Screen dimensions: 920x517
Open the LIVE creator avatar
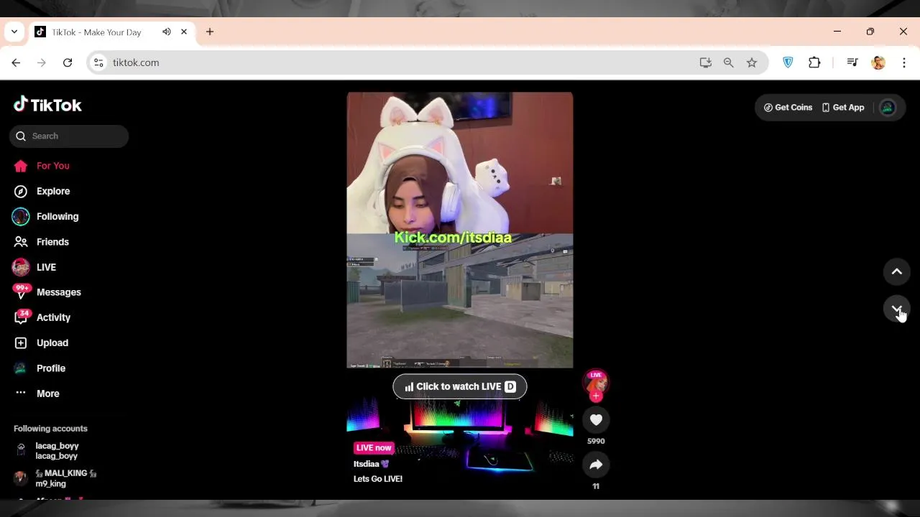(x=596, y=381)
